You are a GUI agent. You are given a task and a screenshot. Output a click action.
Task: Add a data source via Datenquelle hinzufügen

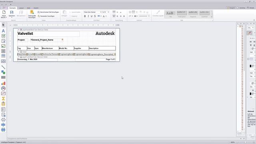click(32, 14)
